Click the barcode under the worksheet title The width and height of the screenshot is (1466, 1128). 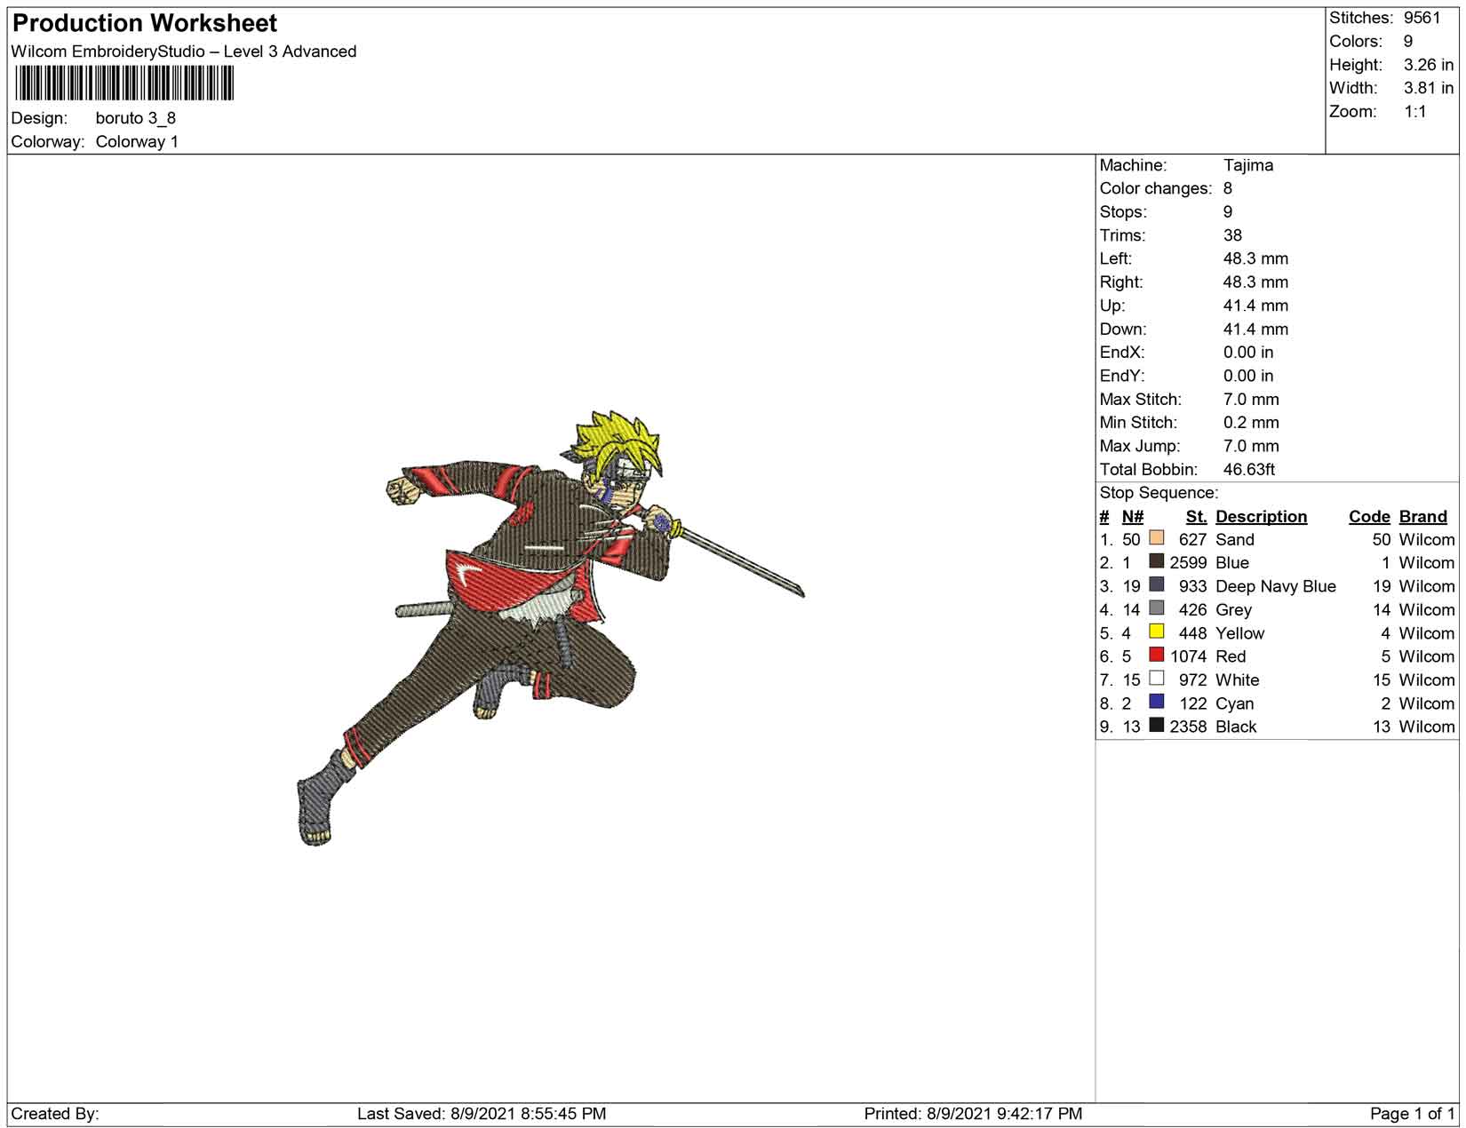124,83
